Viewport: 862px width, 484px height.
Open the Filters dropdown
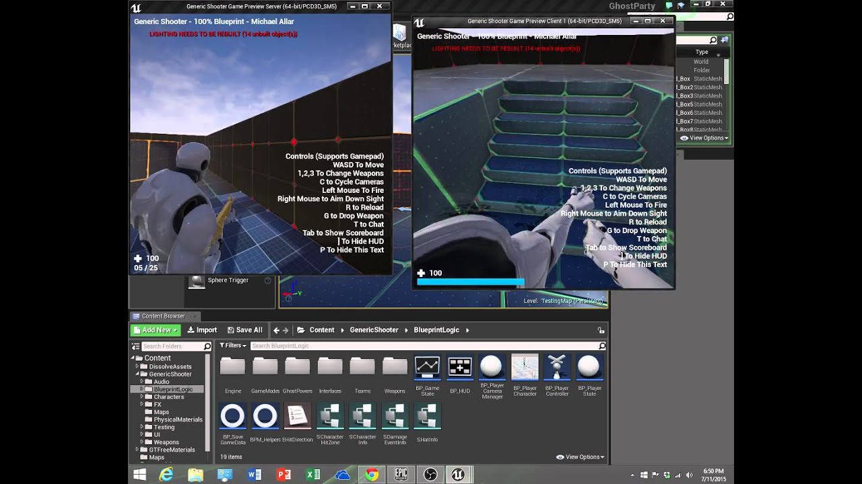pyautogui.click(x=233, y=346)
